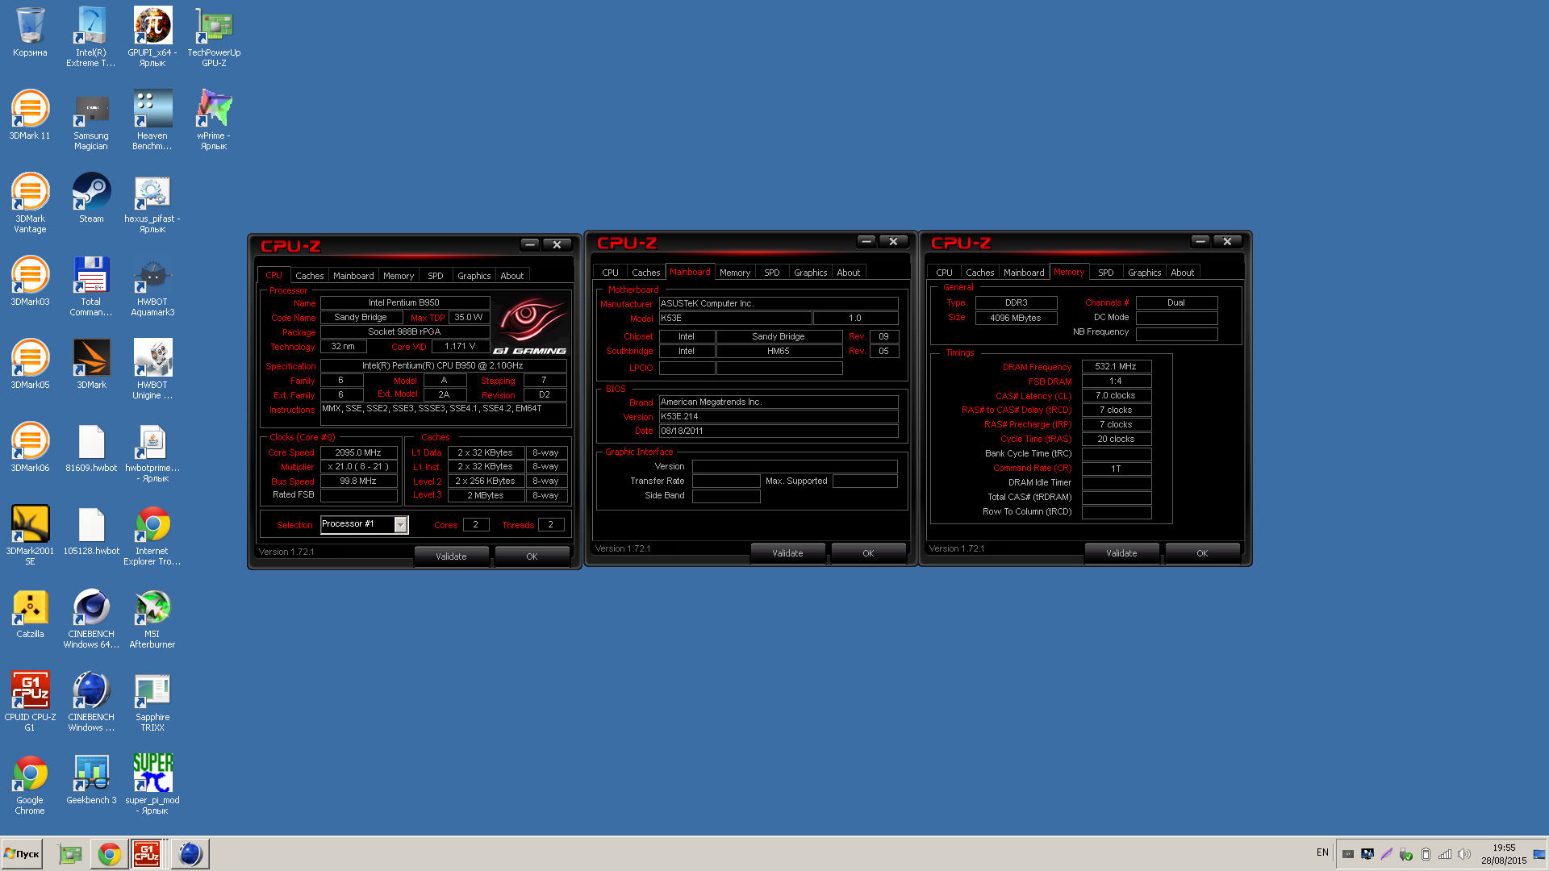Click the volume speaker tray icon
The height and width of the screenshot is (871, 1549).
[1463, 854]
